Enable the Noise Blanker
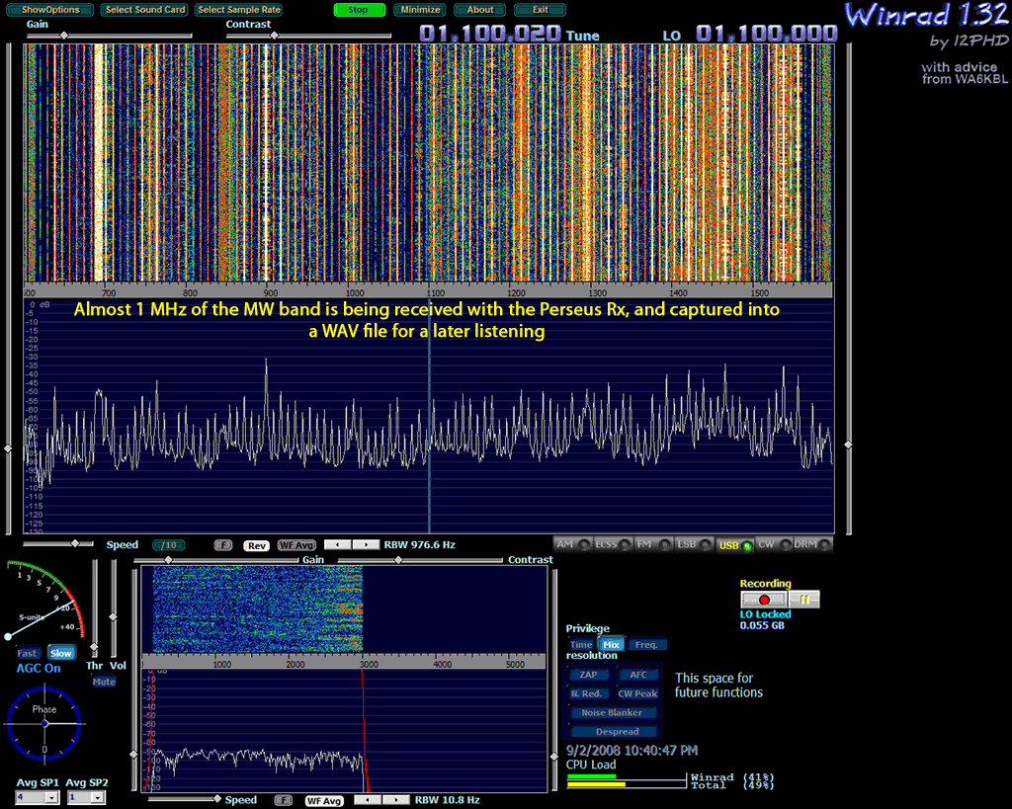 612,713
